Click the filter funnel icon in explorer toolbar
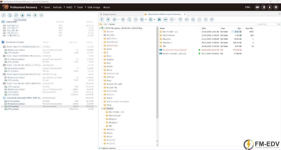This screenshot has height=150, width=281. pos(108,19)
